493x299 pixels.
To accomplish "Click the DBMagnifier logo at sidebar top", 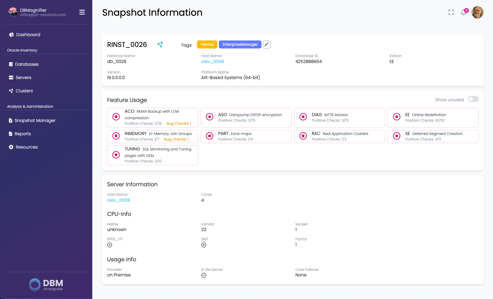I will [13, 12].
